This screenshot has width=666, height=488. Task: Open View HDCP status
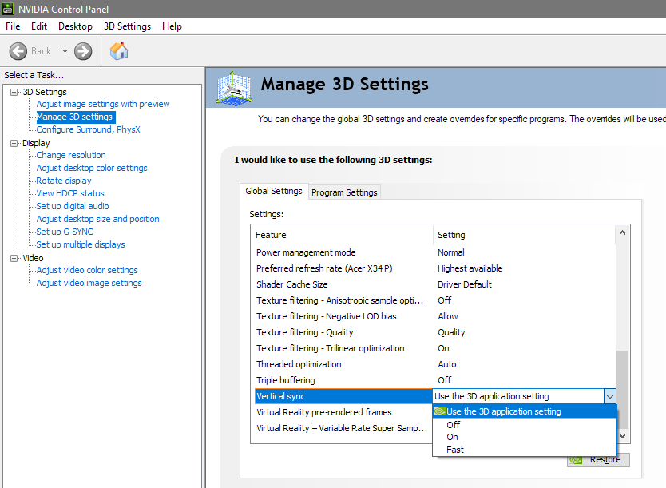tap(70, 193)
